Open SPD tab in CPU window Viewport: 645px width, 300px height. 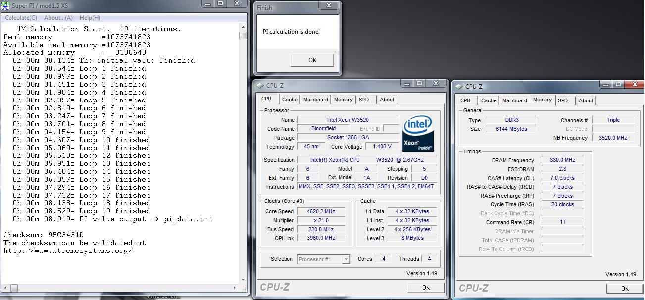364,100
